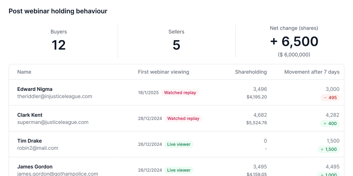Click James Gordon's Live viewer badge
This screenshot has height=176, width=353.
(179, 170)
